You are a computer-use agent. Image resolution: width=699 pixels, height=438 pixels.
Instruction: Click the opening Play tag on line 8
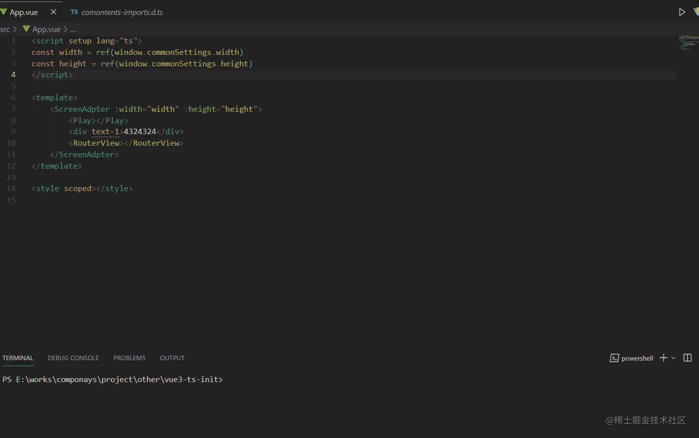[82, 121]
